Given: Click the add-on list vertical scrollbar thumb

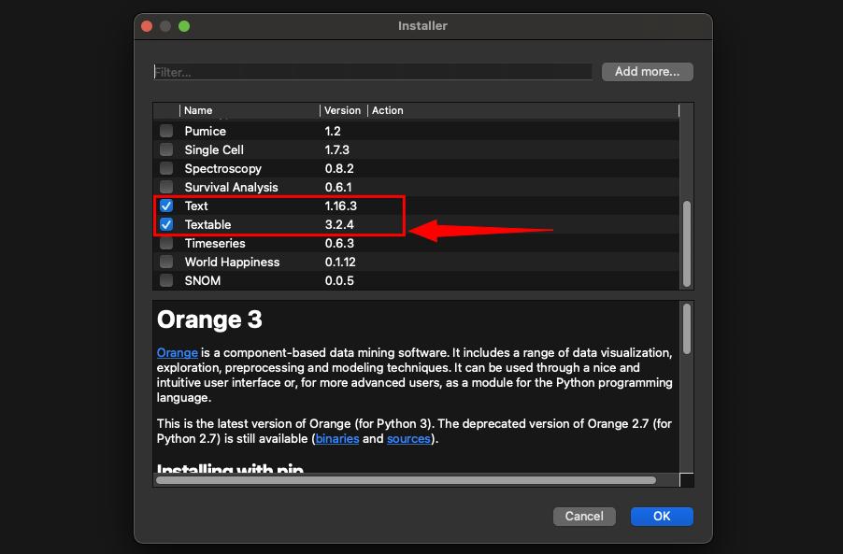Looking at the screenshot, I should 687,244.
